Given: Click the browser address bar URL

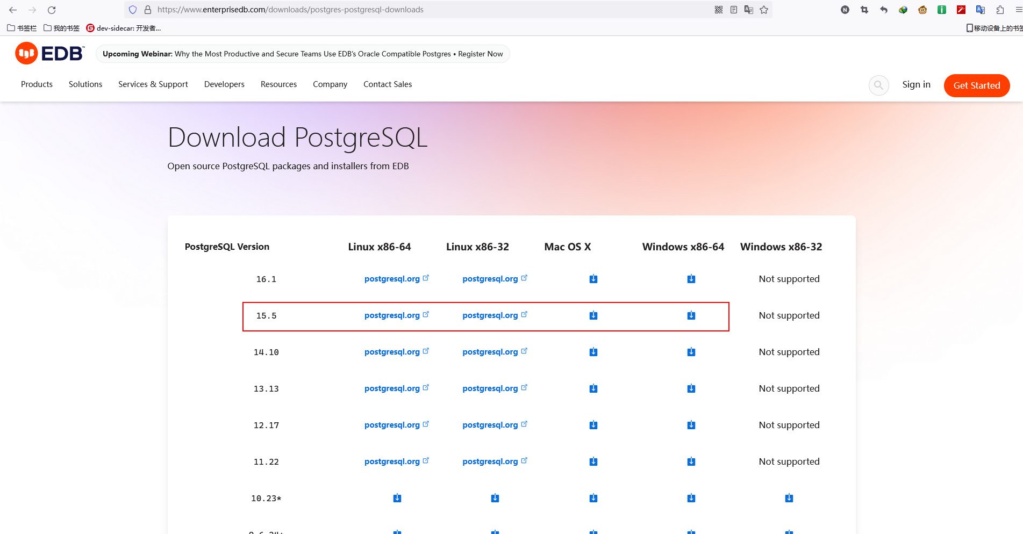Looking at the screenshot, I should [290, 10].
